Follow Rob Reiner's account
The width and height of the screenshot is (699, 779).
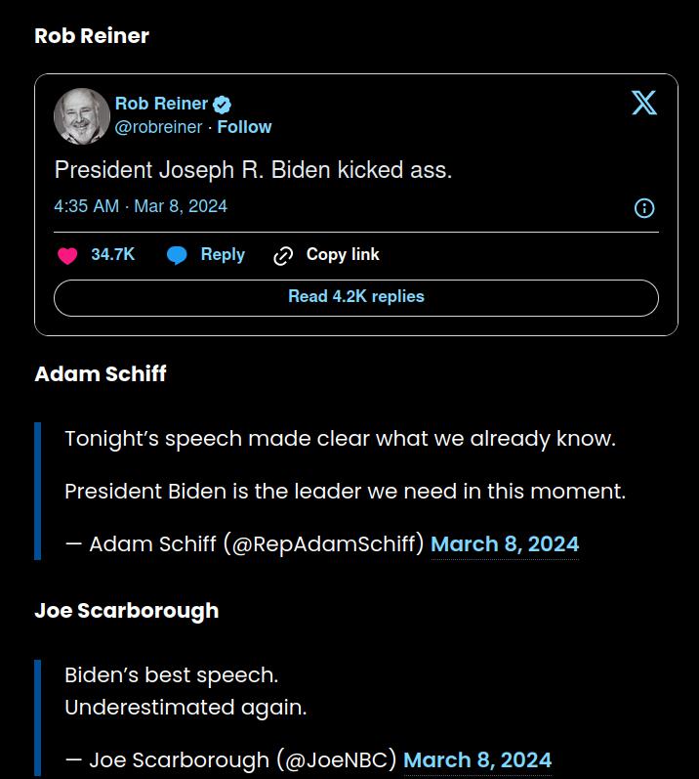pos(244,127)
